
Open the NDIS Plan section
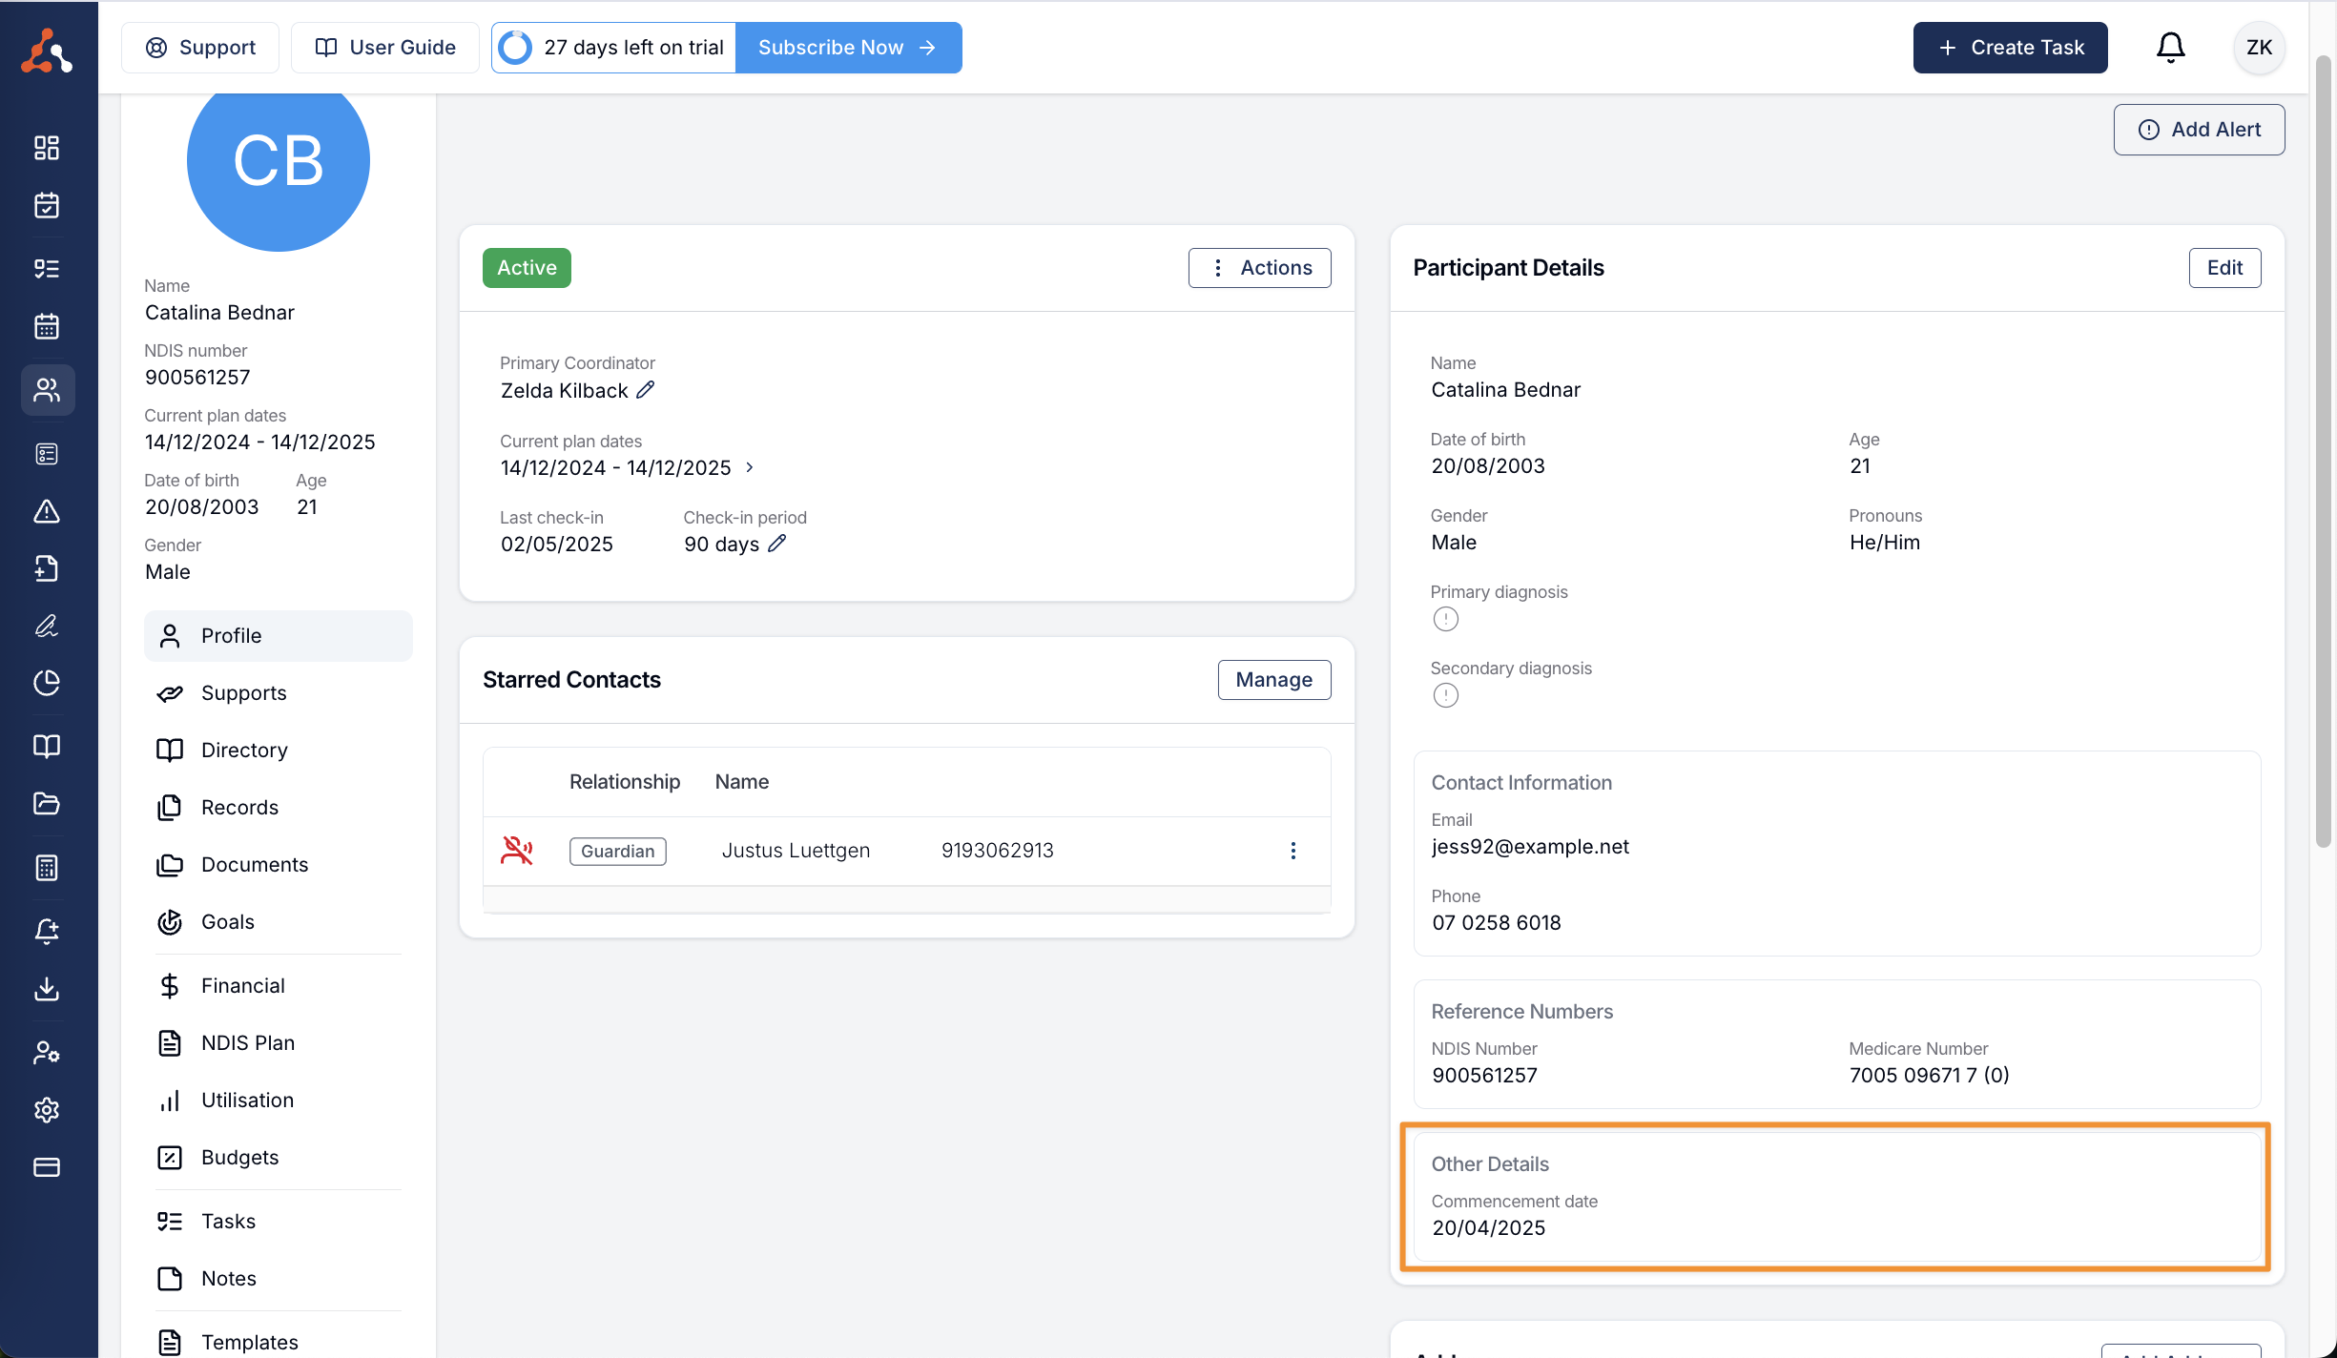(x=247, y=1043)
